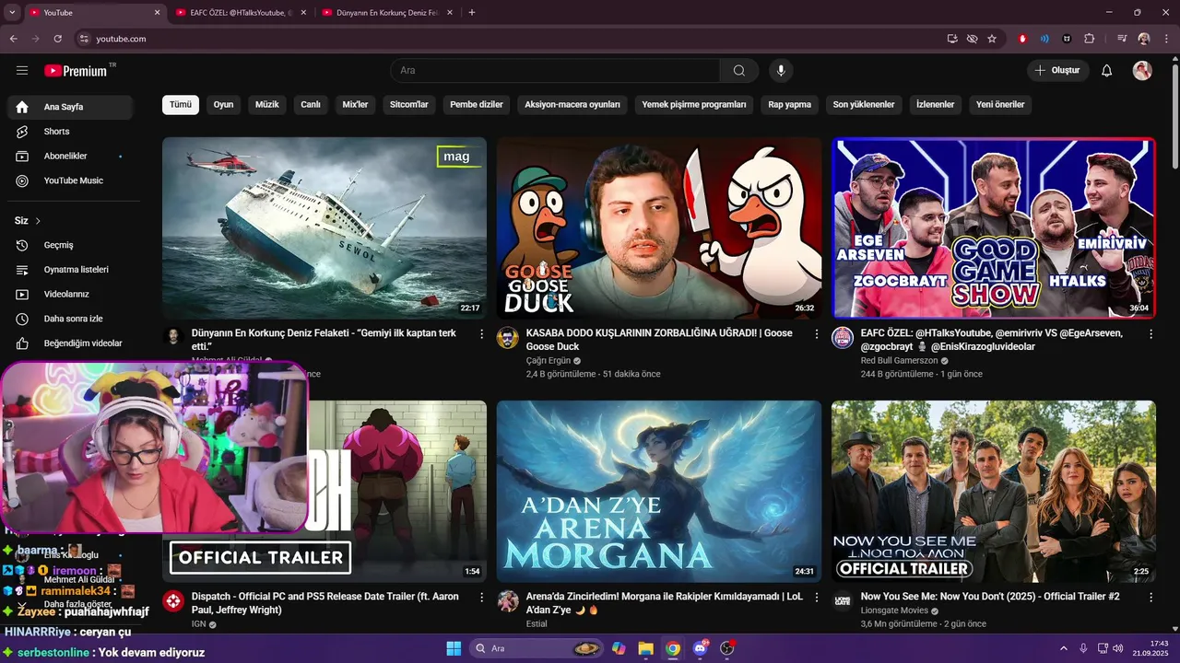Screen dimensions: 1180x663
Task: Open Abonelikler in the sidebar
Action: click(70, 157)
